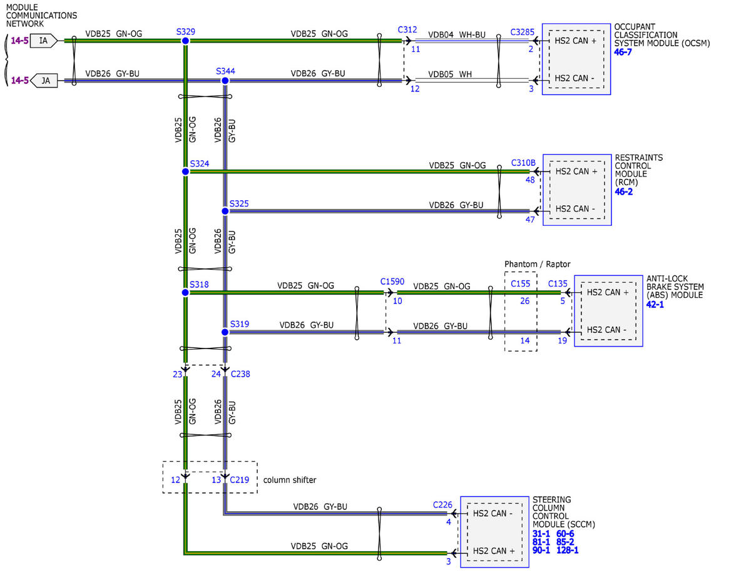
Task: Click connector C238 label
Action: point(240,374)
